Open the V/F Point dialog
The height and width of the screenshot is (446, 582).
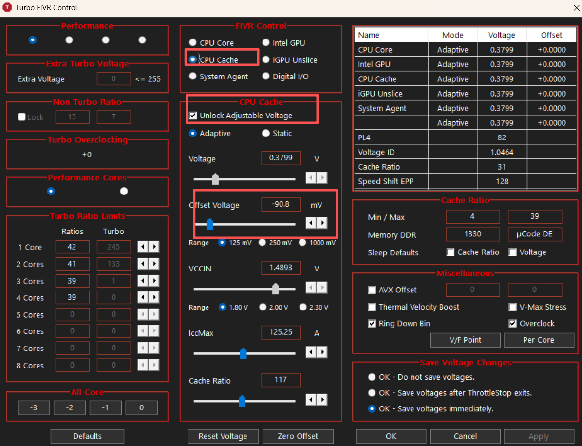(x=465, y=340)
